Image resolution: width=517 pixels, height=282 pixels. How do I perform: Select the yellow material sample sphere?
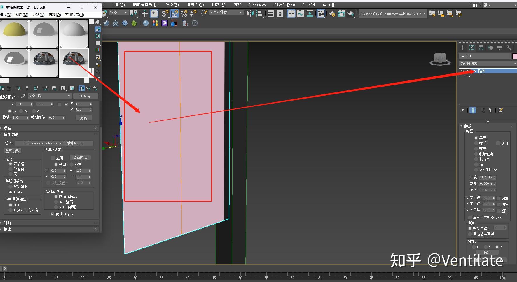point(15,33)
